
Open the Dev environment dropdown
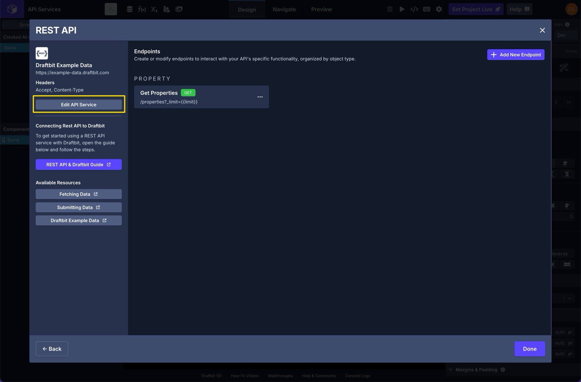coord(566,35)
